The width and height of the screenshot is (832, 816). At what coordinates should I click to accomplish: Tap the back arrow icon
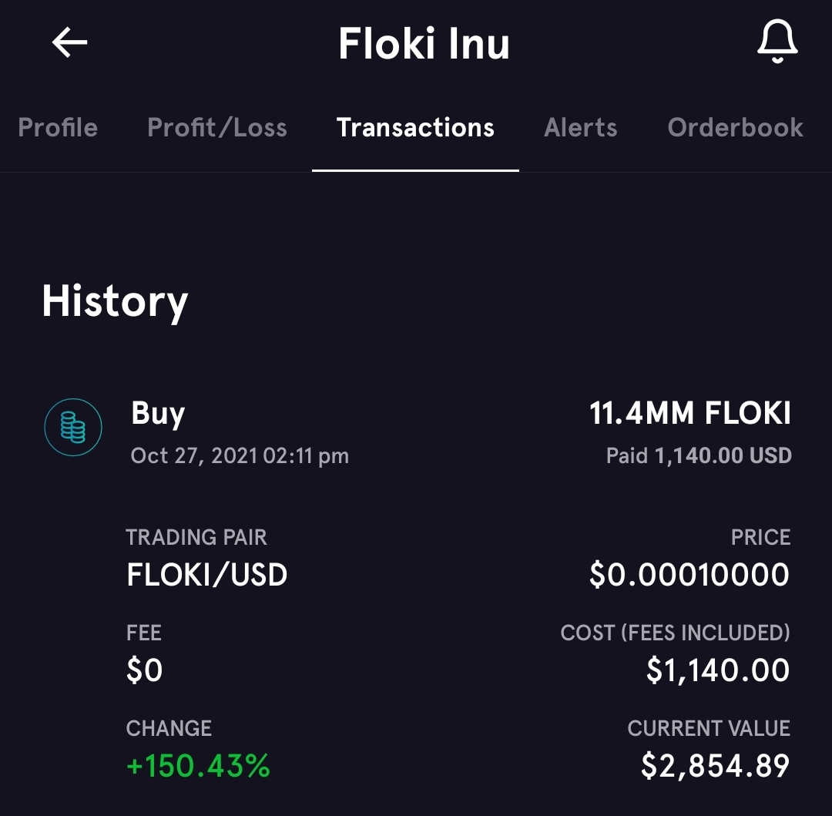click(x=69, y=42)
